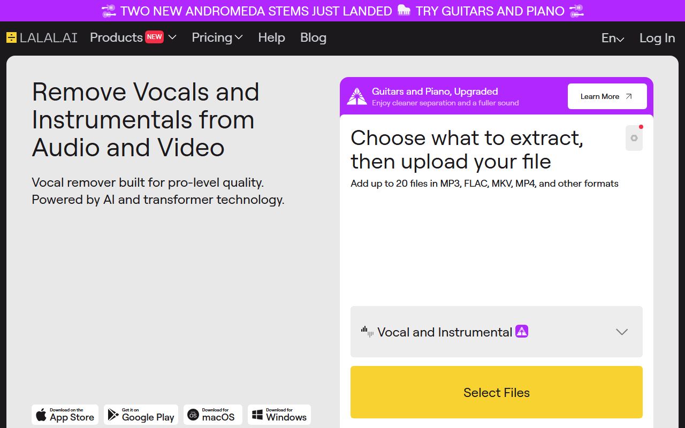The height and width of the screenshot is (428, 685).
Task: Open the Products menu
Action: pyautogui.click(x=133, y=37)
